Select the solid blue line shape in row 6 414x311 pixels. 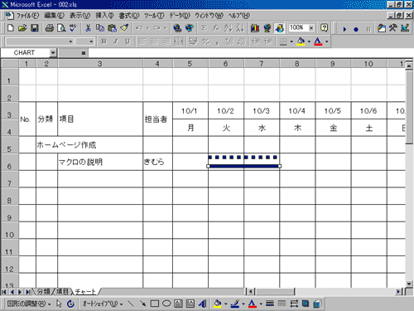(244, 166)
